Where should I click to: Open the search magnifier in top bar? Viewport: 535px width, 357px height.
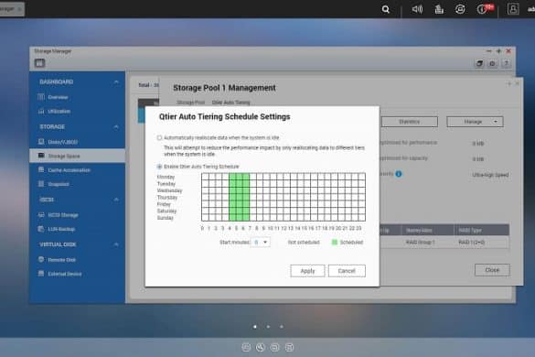click(x=386, y=9)
